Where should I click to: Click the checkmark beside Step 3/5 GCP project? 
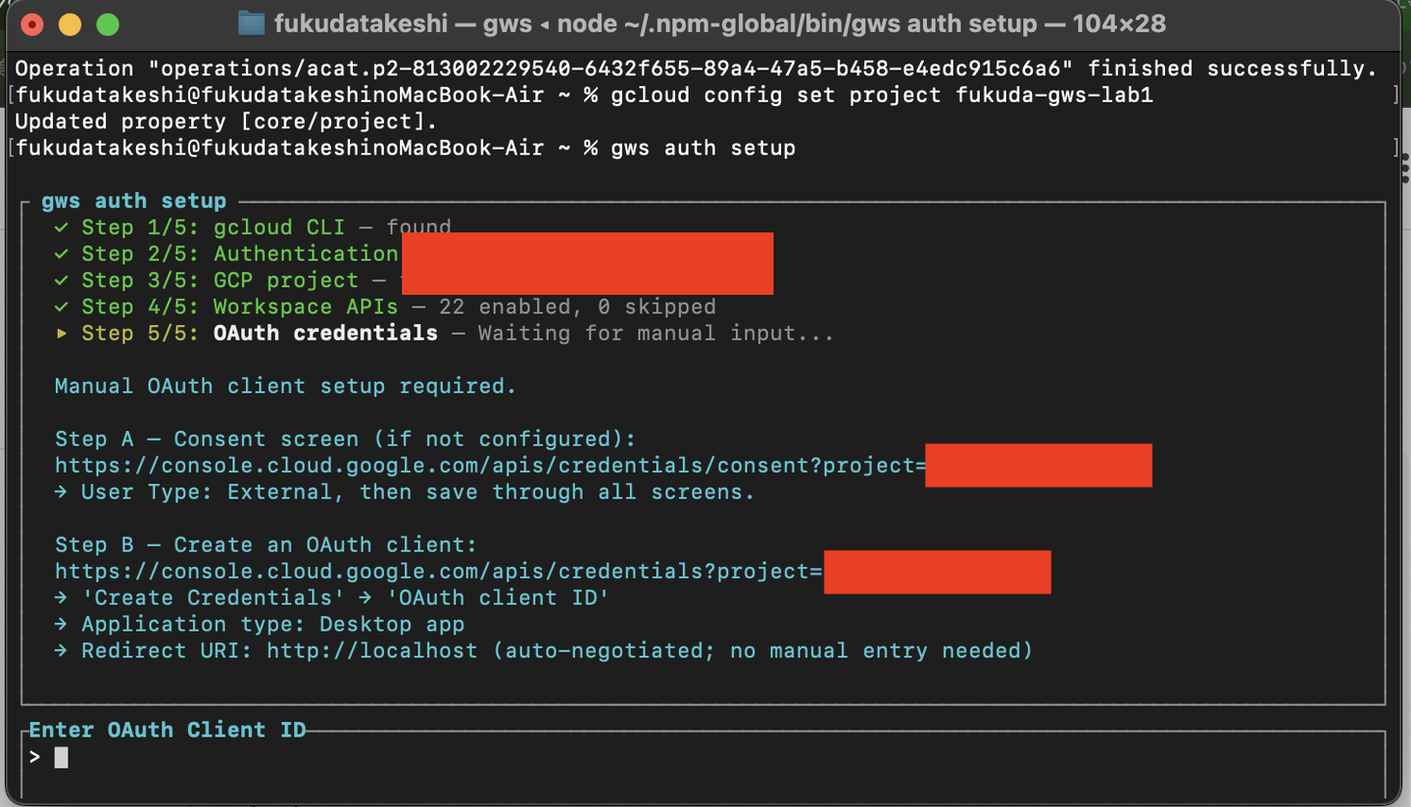pos(62,280)
